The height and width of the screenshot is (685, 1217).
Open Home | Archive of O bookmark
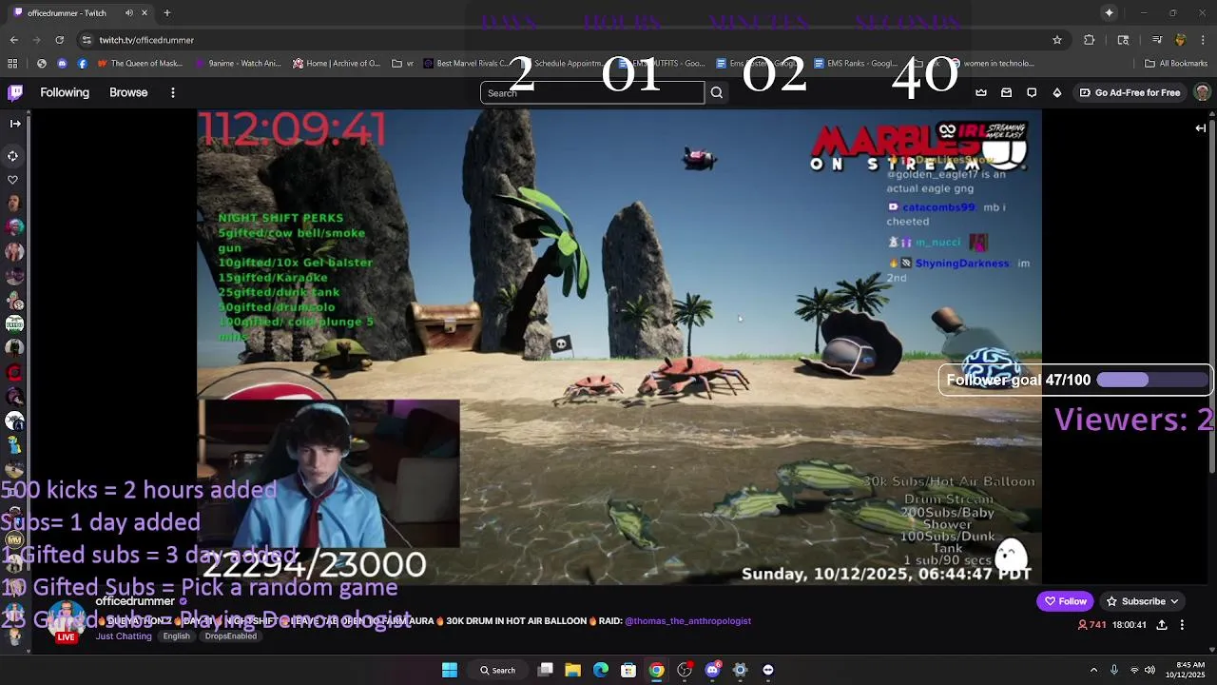point(337,64)
